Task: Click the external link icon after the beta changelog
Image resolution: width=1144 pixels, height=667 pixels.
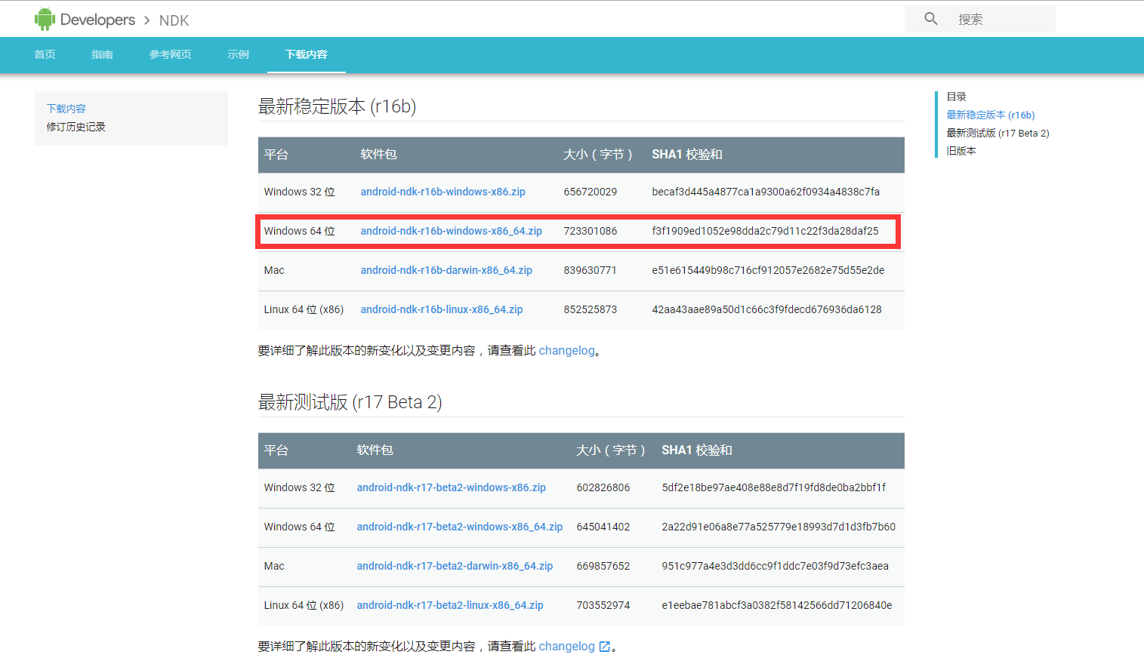Action: click(605, 647)
